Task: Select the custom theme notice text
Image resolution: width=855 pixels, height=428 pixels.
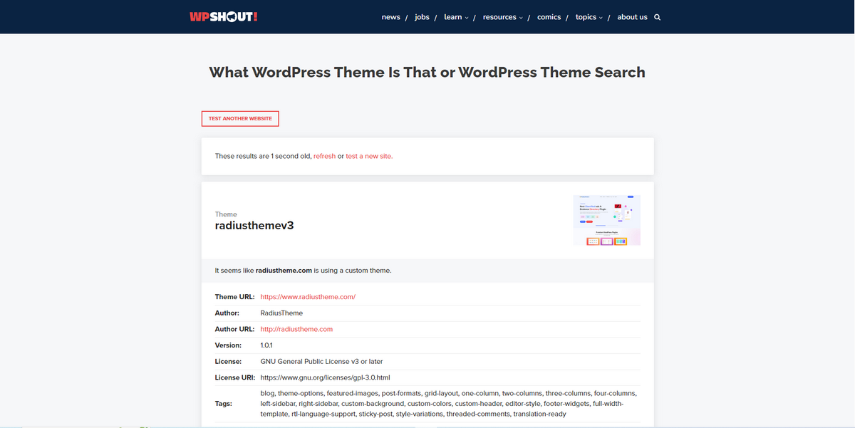Action: click(303, 271)
